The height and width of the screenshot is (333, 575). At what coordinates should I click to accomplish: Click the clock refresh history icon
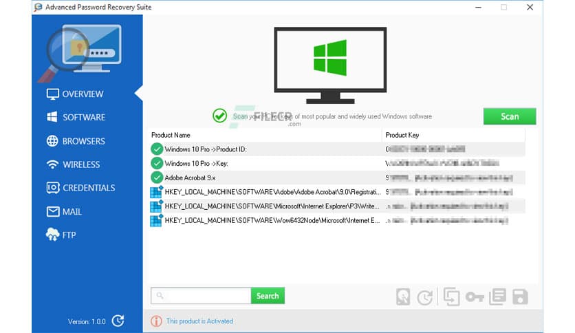tap(425, 297)
